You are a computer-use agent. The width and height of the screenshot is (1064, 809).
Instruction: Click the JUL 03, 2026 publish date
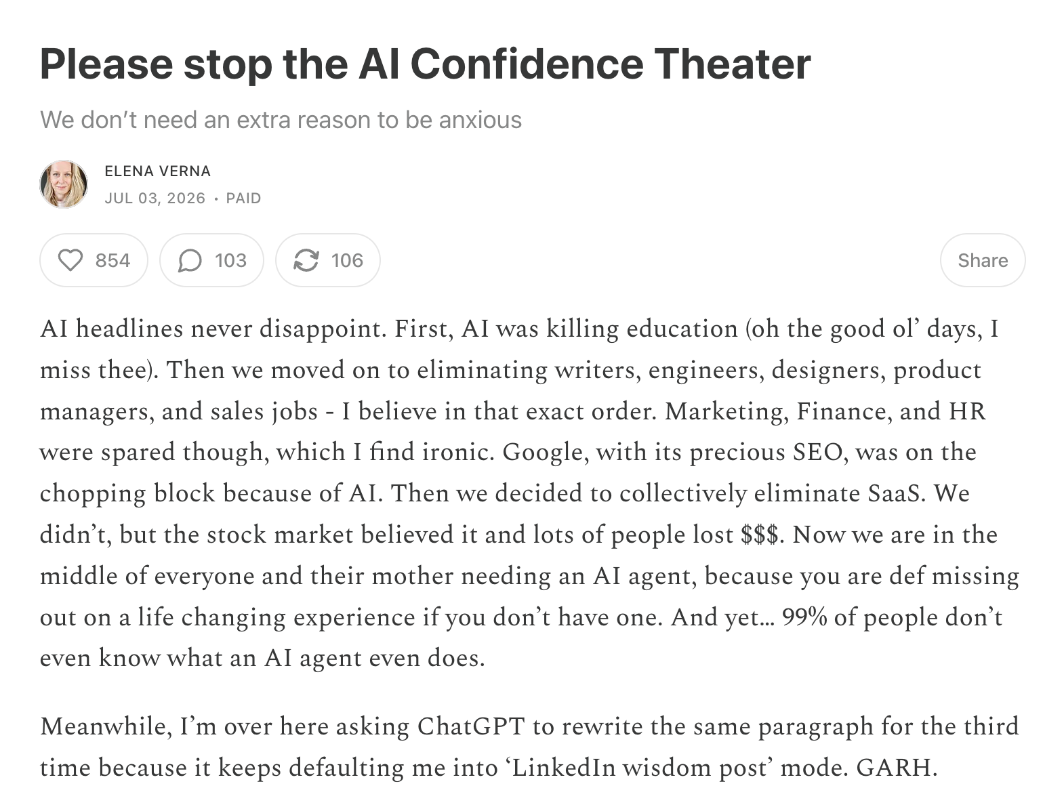pyautogui.click(x=155, y=198)
